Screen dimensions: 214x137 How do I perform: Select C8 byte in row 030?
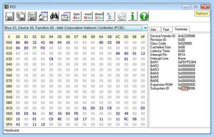tap(51, 59)
